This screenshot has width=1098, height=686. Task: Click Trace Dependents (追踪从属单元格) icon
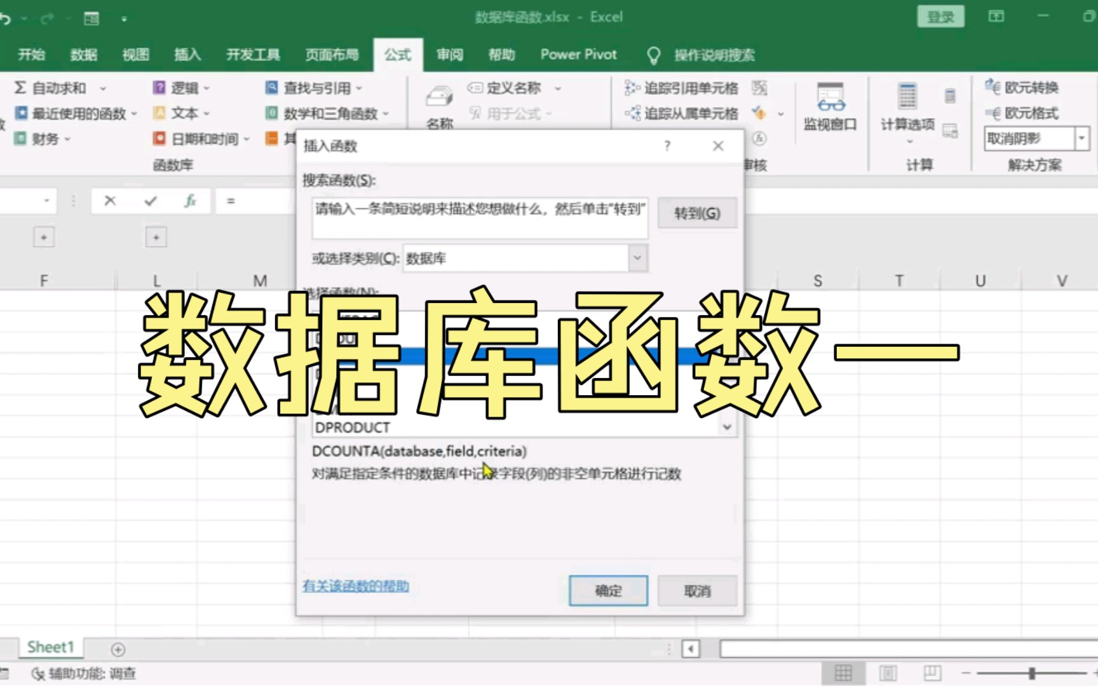[682, 114]
